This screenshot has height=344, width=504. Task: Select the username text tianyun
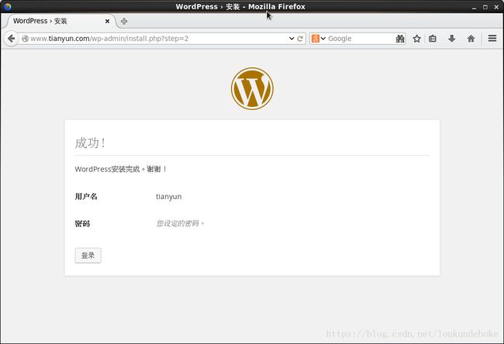point(169,197)
